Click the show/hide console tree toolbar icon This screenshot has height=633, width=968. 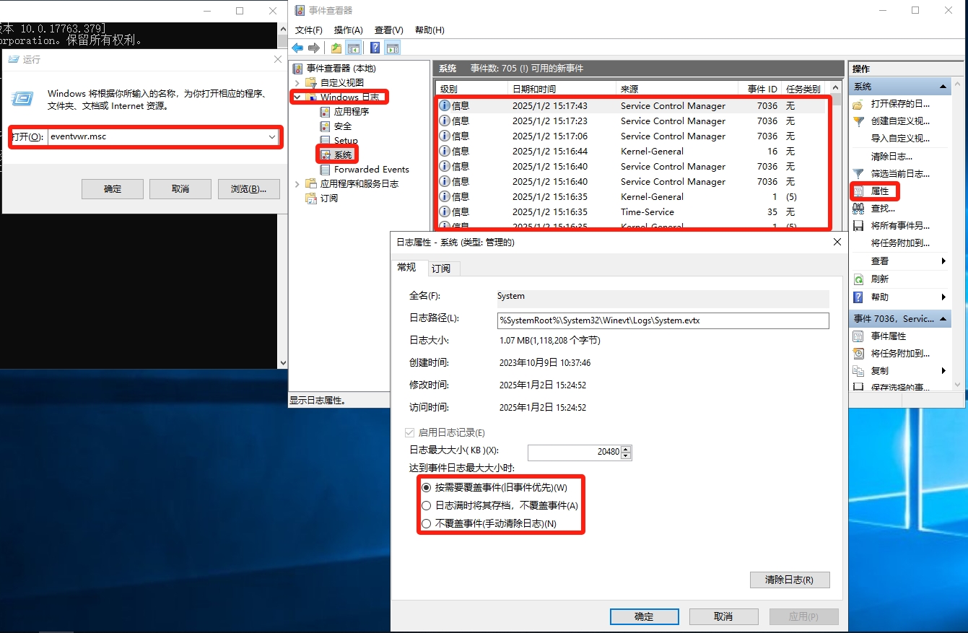coord(354,48)
